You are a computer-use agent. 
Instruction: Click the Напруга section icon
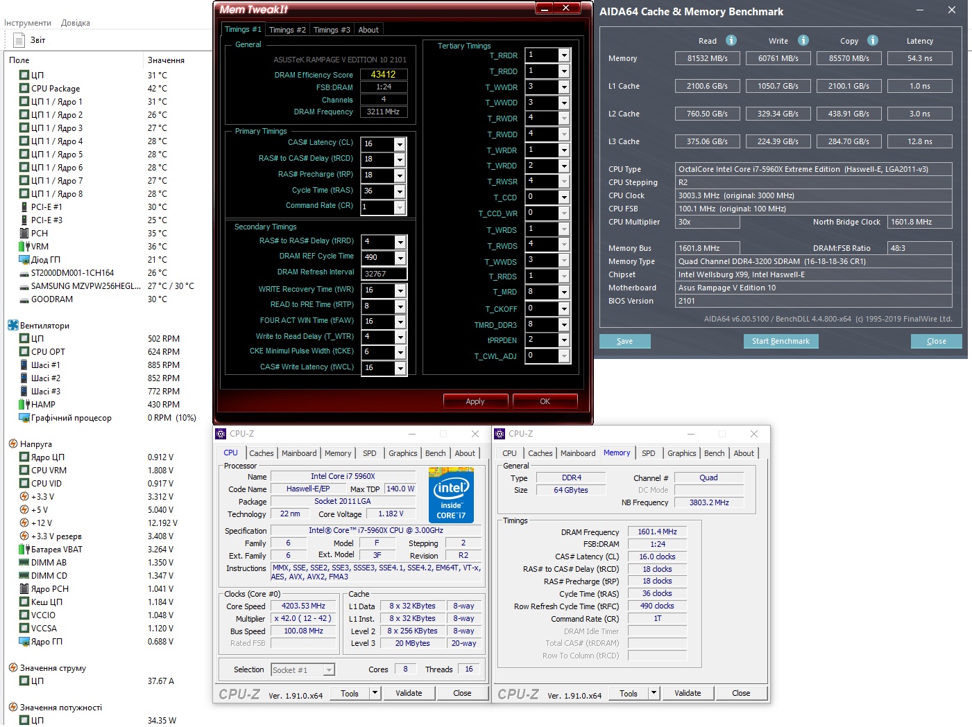[x=12, y=444]
